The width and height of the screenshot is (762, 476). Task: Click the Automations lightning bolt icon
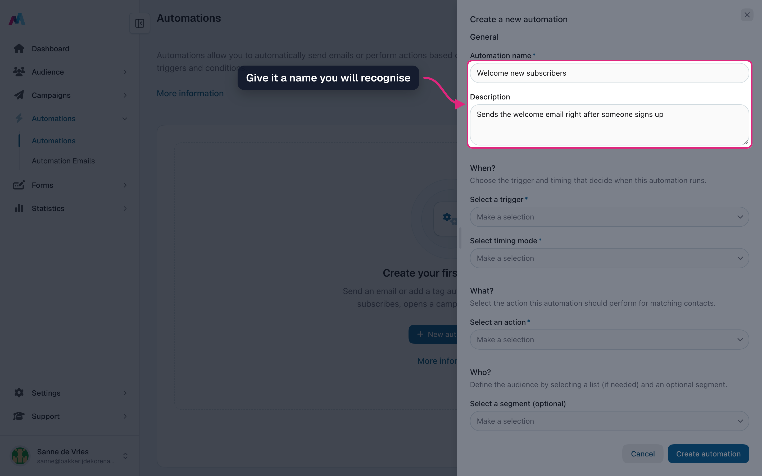click(19, 118)
